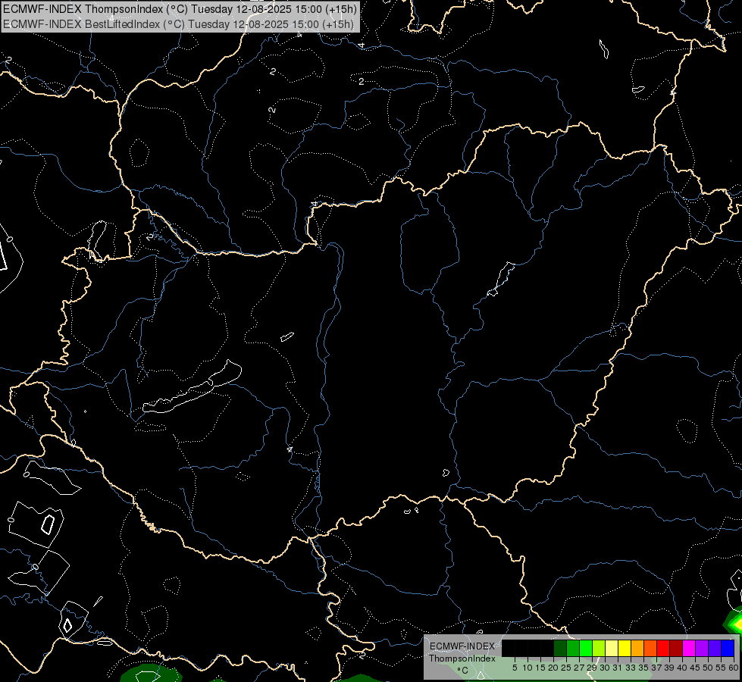This screenshot has width=742, height=682.
Task: Click the legend tick value 60
Action: tap(734, 668)
